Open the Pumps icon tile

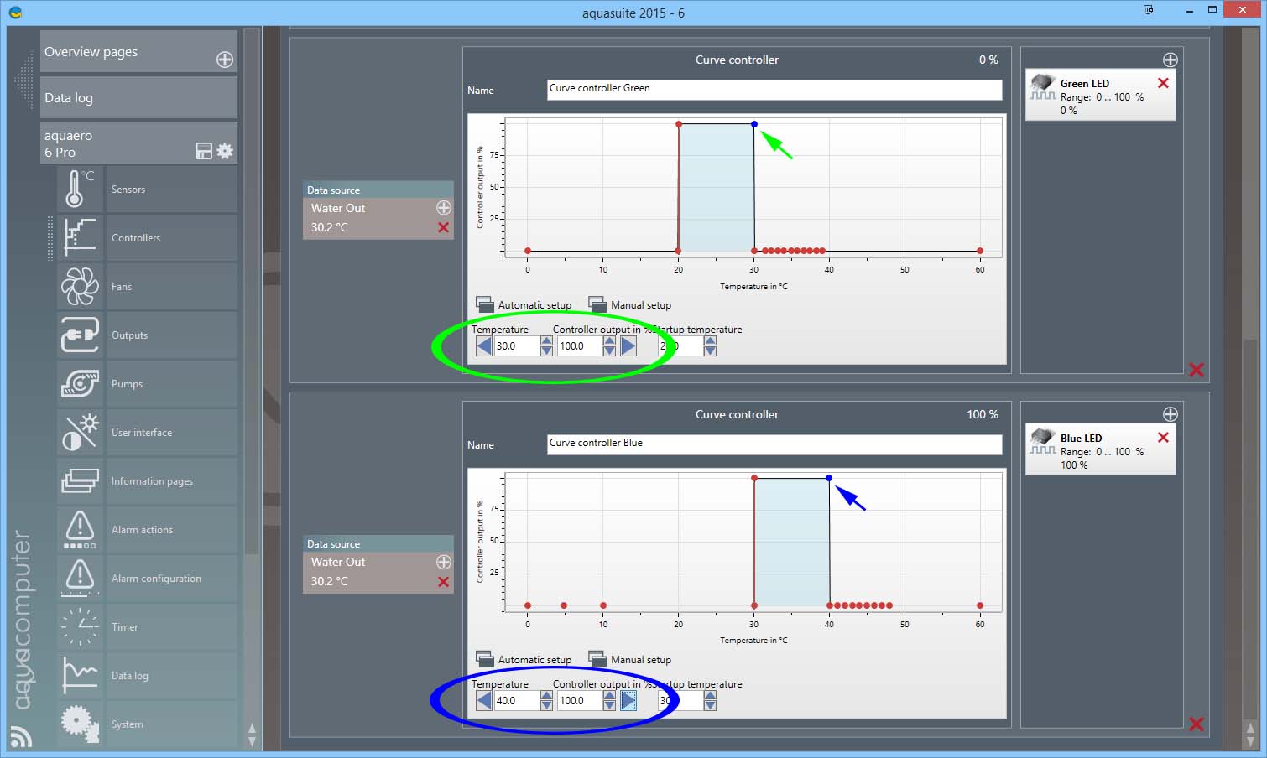[80, 383]
